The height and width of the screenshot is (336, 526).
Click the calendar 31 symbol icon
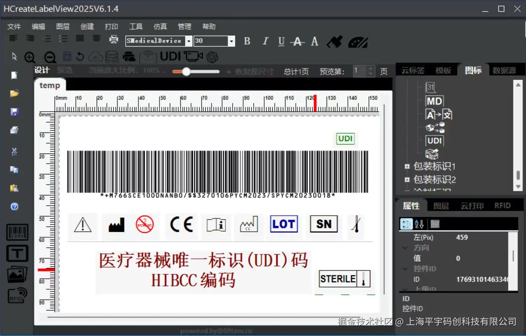(431, 87)
